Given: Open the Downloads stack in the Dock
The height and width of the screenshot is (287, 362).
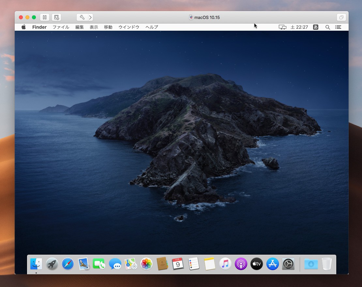Looking at the screenshot, I should (311, 264).
